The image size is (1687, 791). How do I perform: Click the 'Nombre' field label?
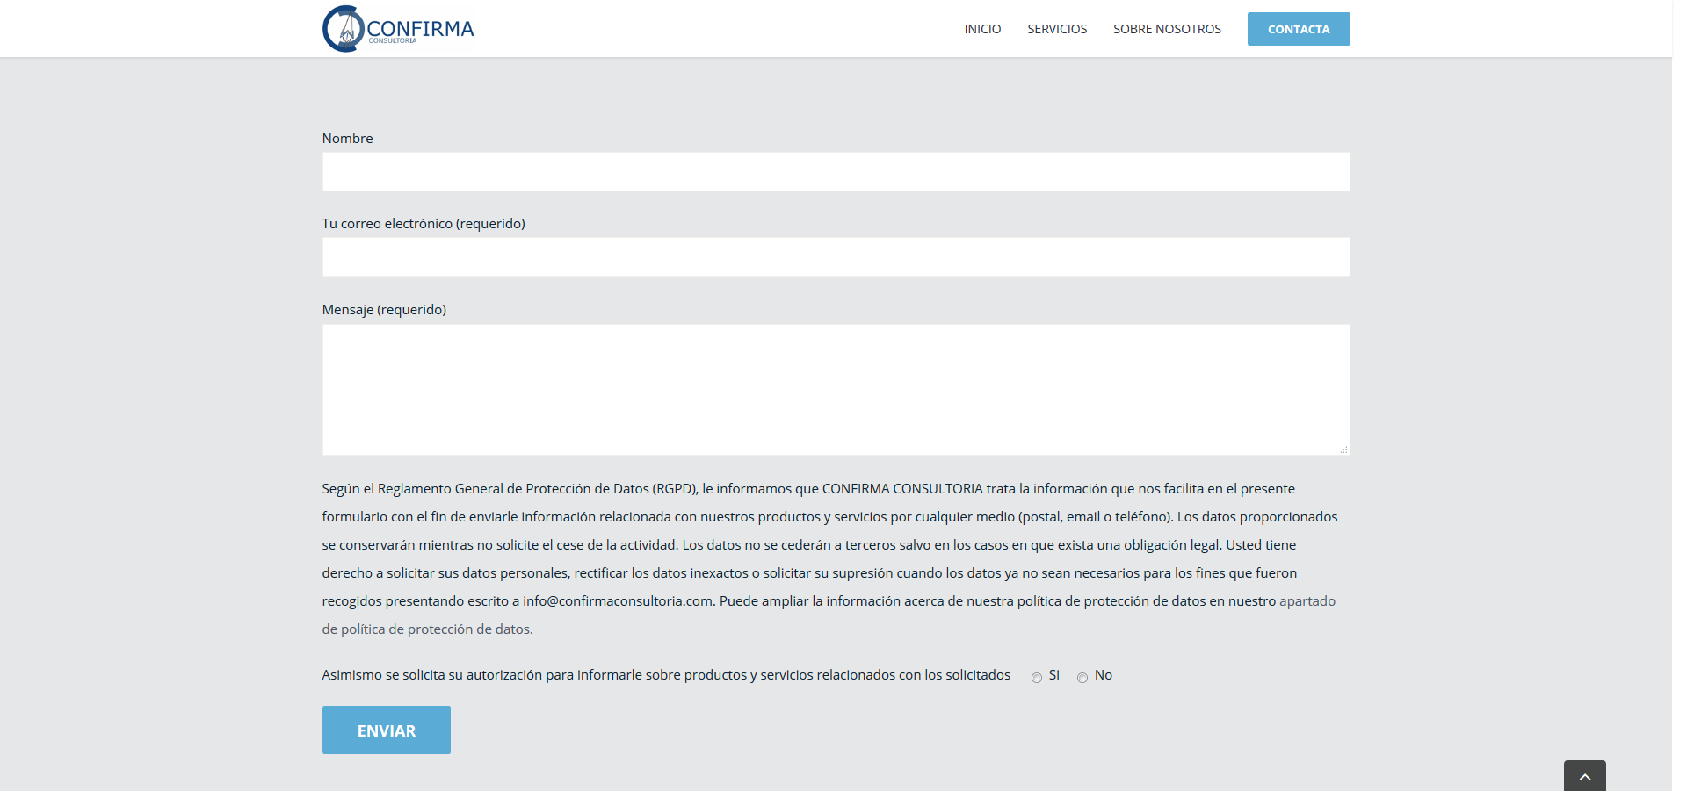pos(347,139)
